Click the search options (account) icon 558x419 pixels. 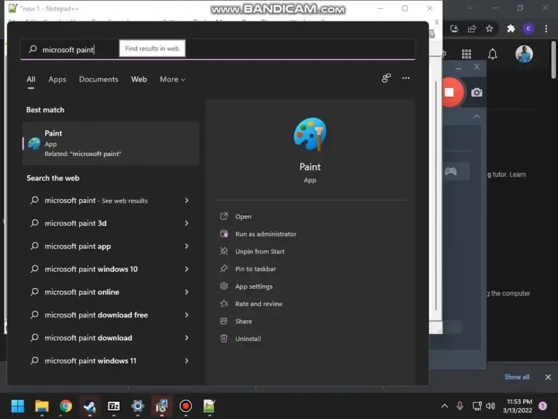pos(386,78)
